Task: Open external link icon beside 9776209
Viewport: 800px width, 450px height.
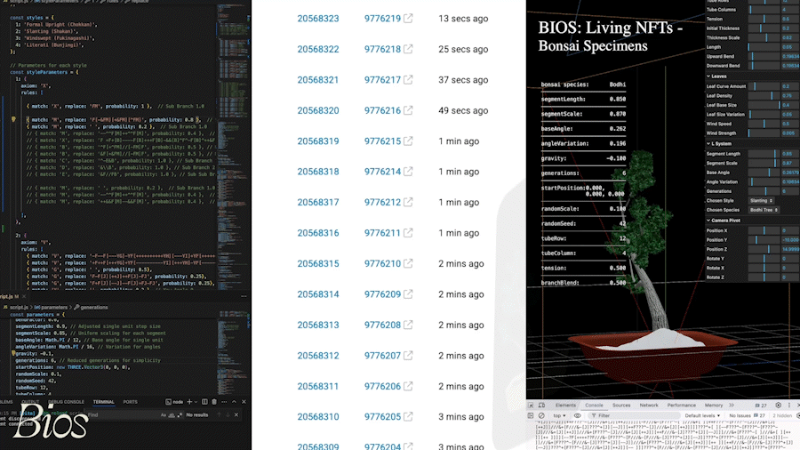Action: point(408,293)
